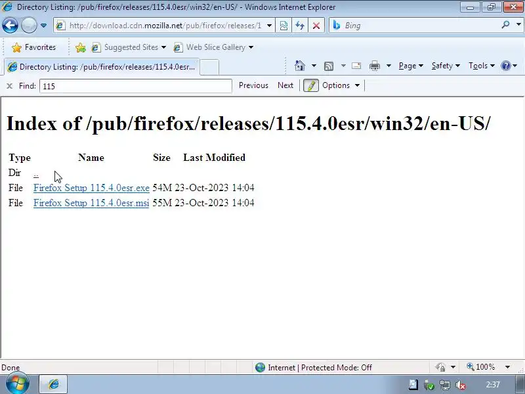Toggle the highlight all matches pen icon

coord(310,85)
